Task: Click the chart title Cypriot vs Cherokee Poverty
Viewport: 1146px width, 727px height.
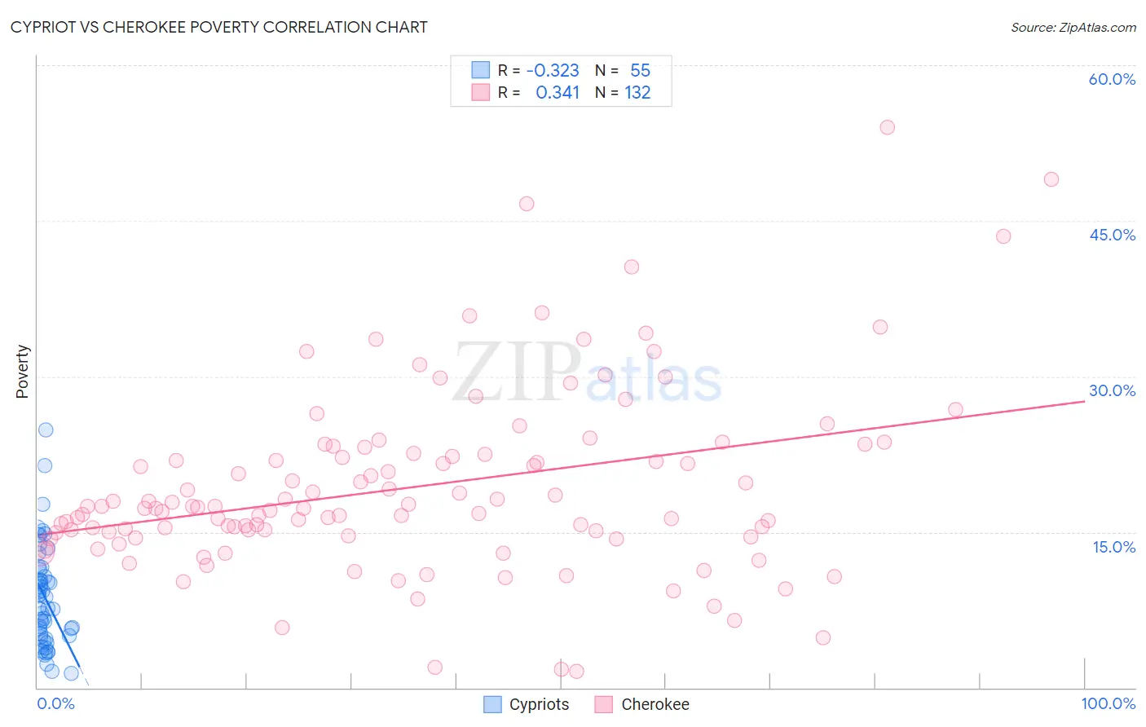Action: (218, 27)
